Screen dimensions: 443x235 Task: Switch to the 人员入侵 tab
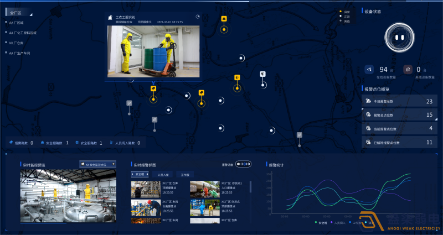click(159, 174)
